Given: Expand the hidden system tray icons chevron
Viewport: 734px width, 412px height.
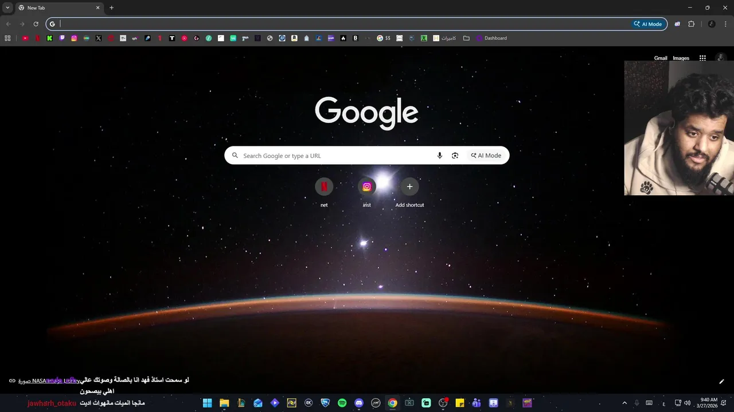Looking at the screenshot, I should point(624,403).
